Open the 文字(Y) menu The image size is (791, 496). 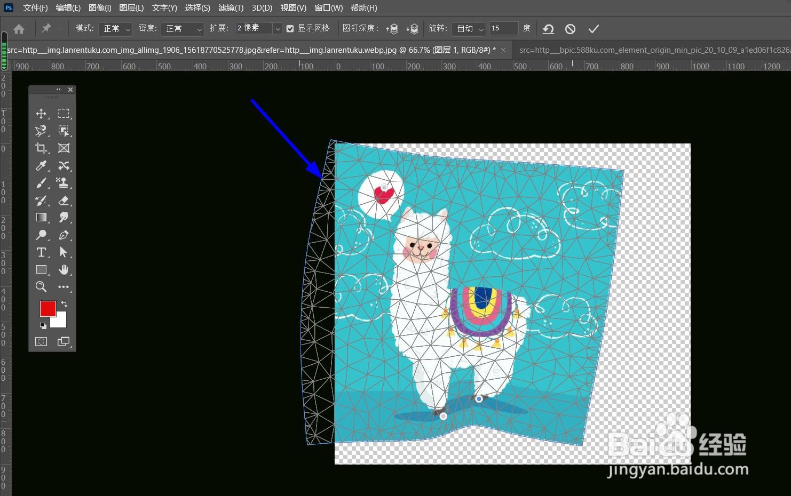tap(164, 7)
